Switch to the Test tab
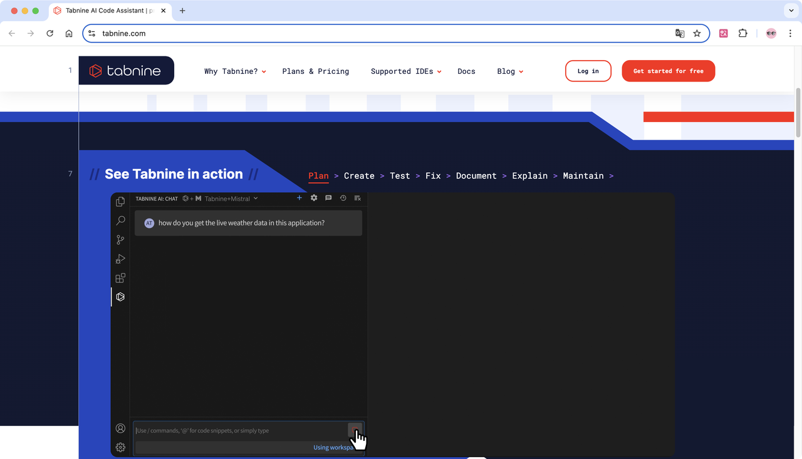 pos(400,176)
